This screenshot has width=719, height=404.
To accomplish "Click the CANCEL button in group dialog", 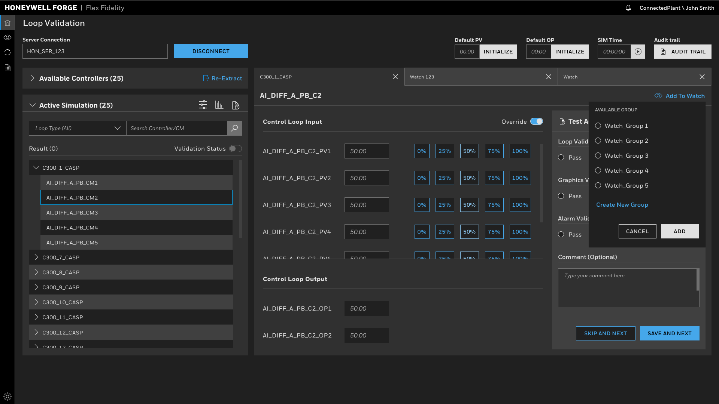I will 637,231.
